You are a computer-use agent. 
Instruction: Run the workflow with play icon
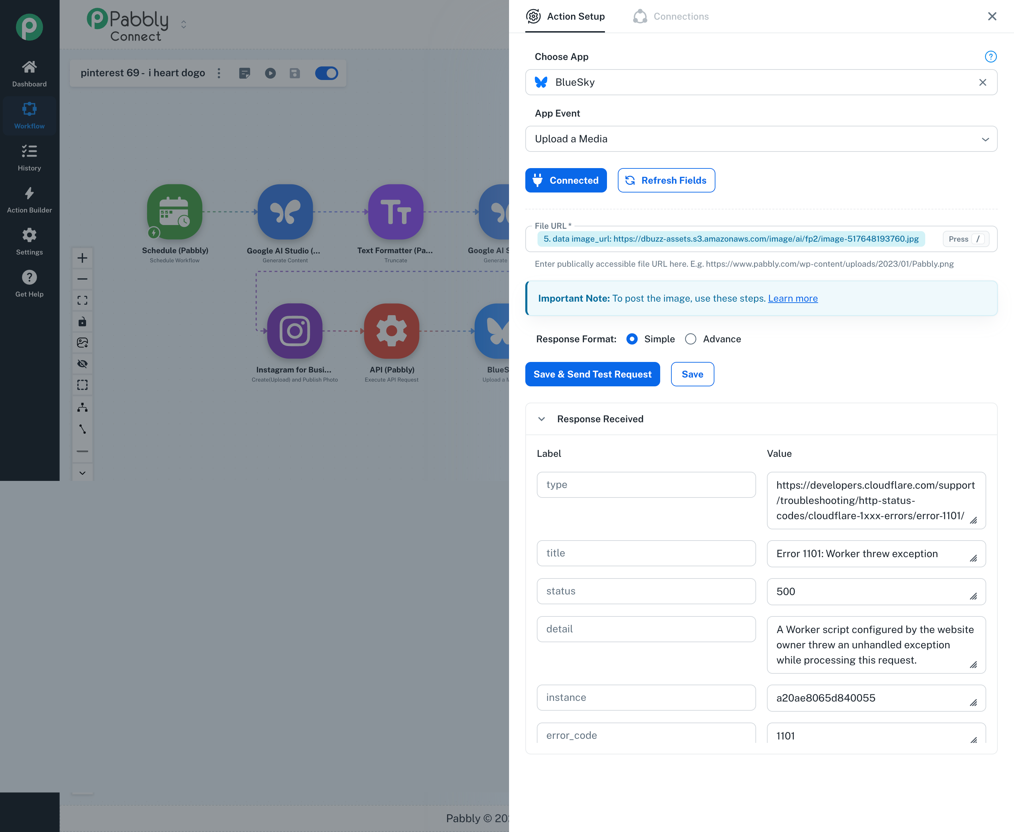(x=270, y=73)
